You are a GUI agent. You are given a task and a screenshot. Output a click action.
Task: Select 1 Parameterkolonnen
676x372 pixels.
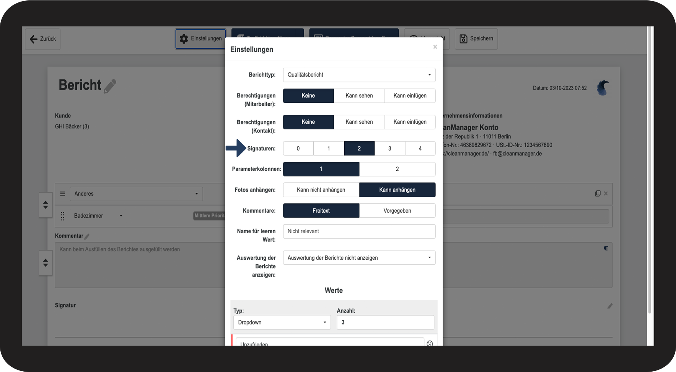tap(321, 169)
